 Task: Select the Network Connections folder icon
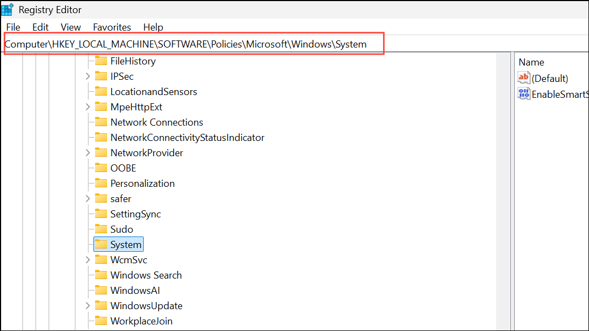101,122
